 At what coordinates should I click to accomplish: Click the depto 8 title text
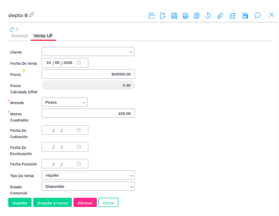click(x=18, y=15)
